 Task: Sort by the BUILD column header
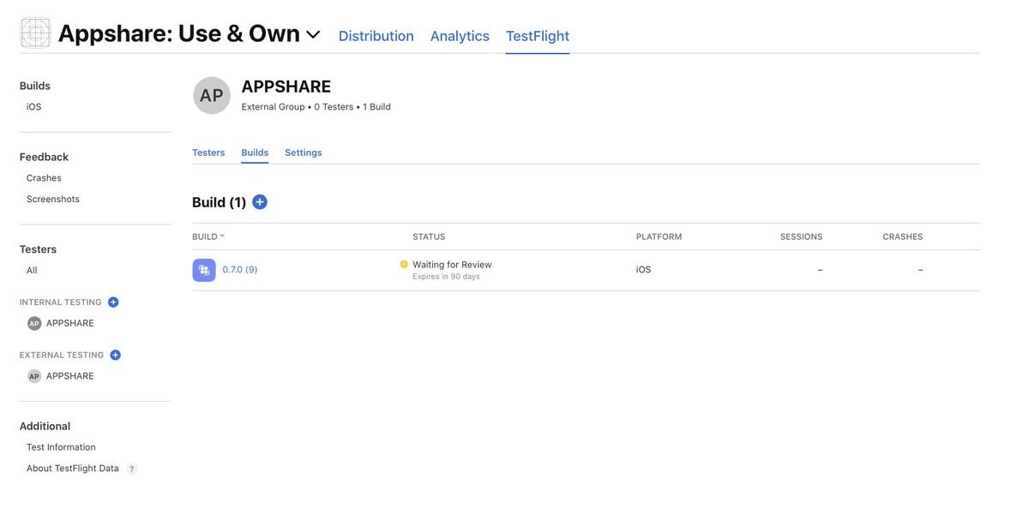[x=208, y=236]
